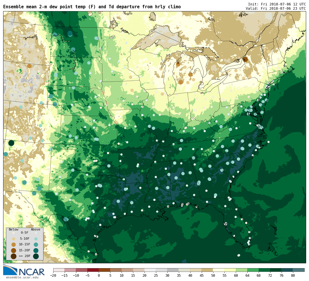
Task: Click the 'Above' legend header
Action: (35, 229)
